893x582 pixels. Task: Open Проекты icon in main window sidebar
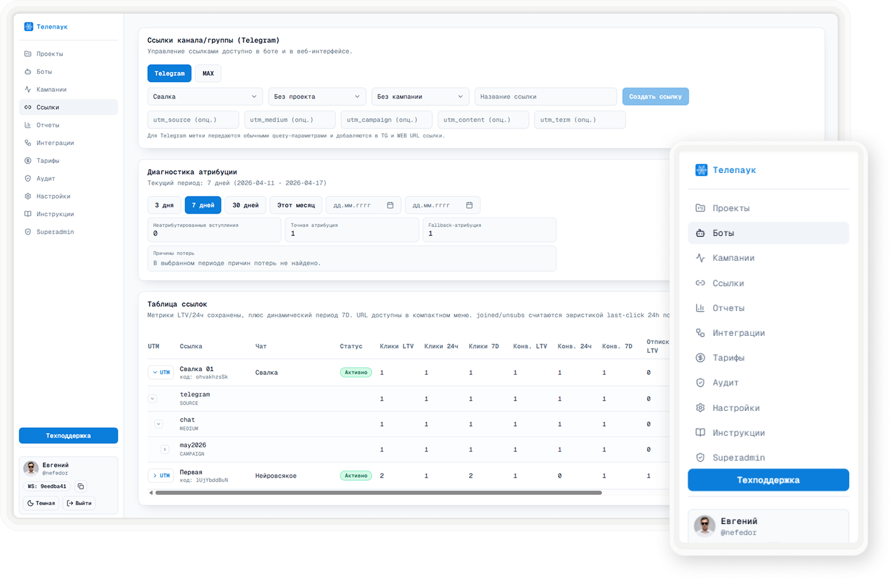[x=28, y=54]
